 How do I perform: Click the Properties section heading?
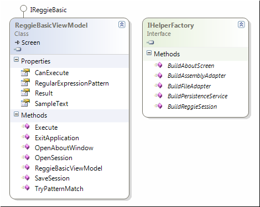35,61
